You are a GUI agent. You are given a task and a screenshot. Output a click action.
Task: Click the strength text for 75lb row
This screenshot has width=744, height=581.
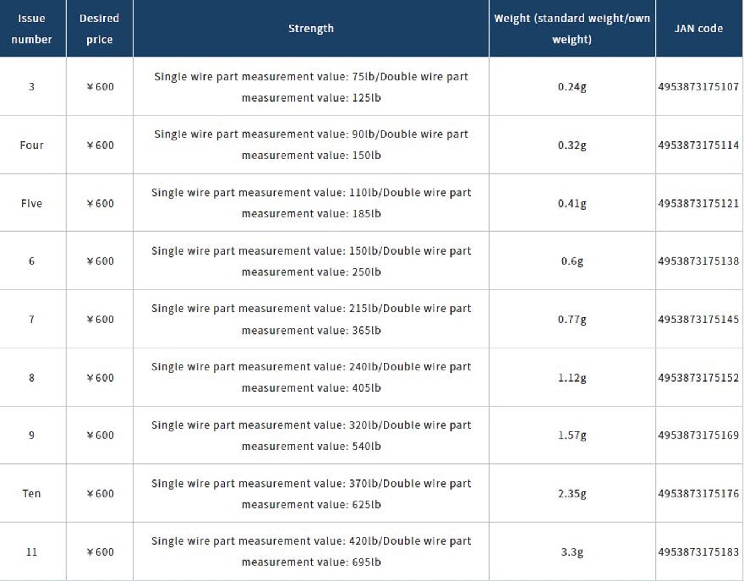coord(311,87)
